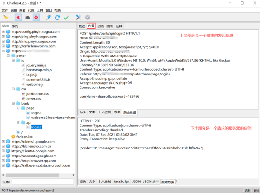Select login2 under page folder

point(36,113)
